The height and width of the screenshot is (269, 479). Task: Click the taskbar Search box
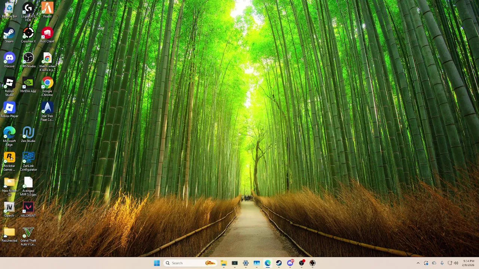(190, 263)
